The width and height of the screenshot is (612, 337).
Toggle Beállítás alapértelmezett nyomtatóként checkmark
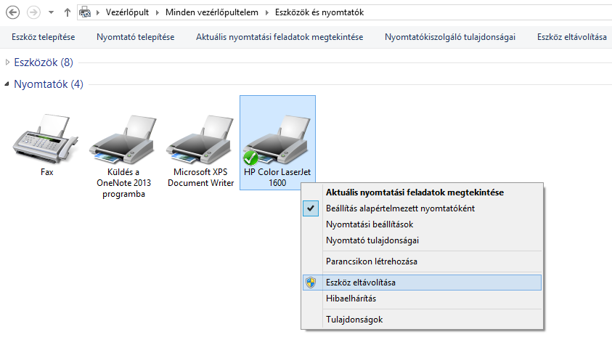point(311,208)
